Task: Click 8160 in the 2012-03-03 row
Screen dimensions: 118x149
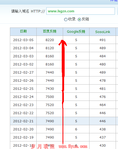Action: tap(50, 56)
